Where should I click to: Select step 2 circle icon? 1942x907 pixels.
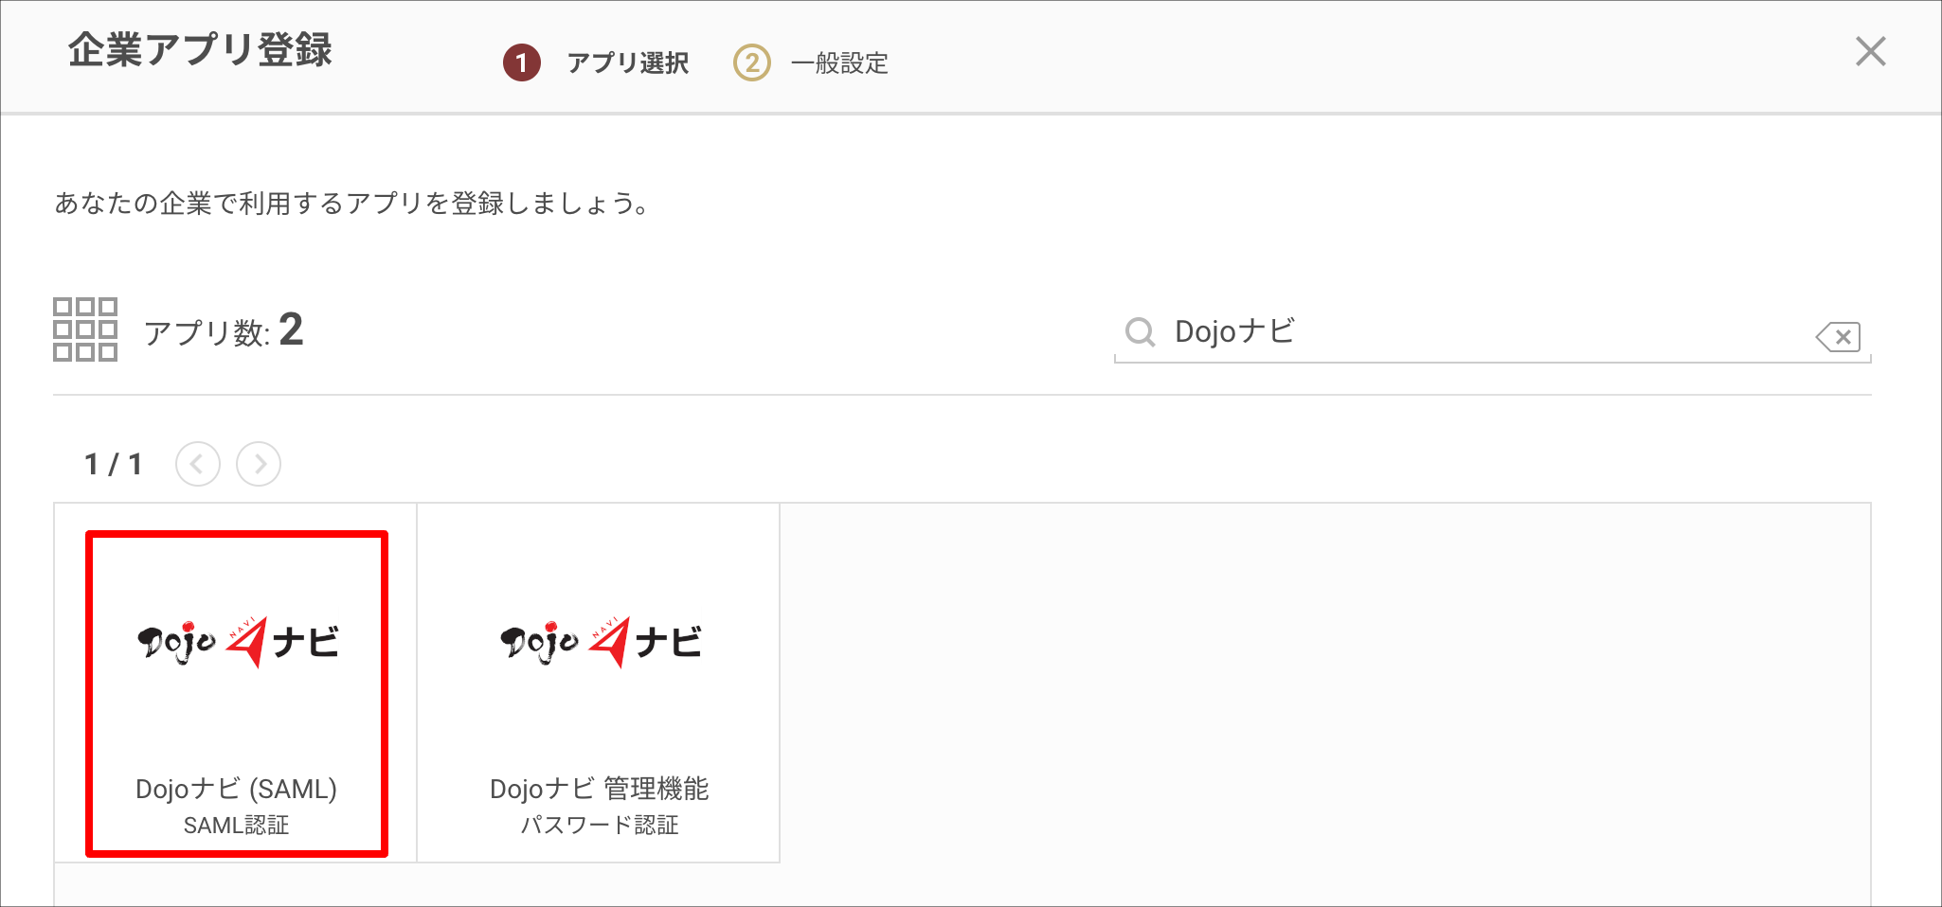[x=752, y=63]
